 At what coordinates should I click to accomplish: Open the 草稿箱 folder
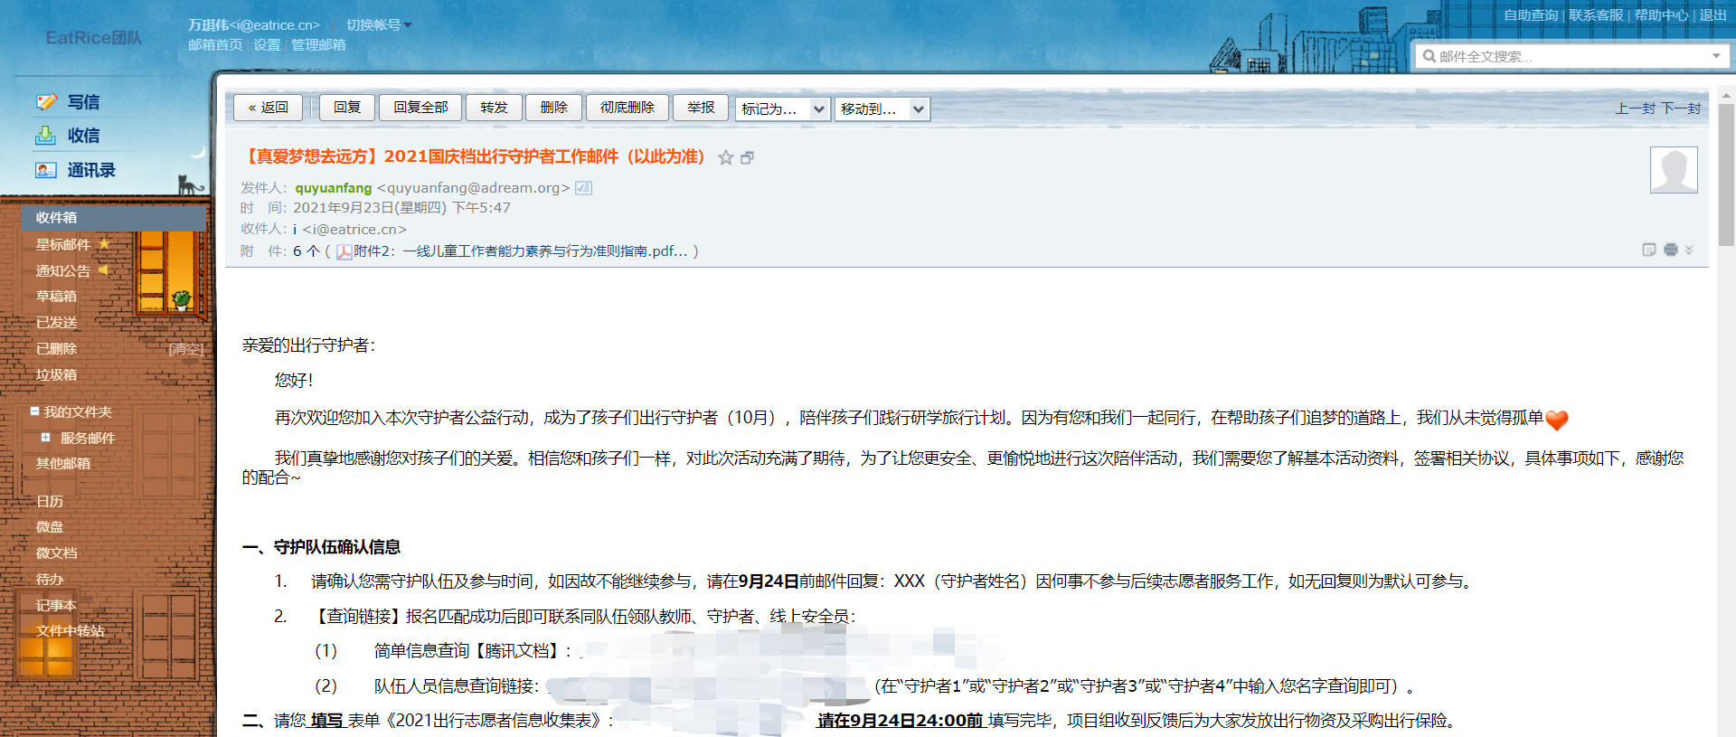click(56, 297)
